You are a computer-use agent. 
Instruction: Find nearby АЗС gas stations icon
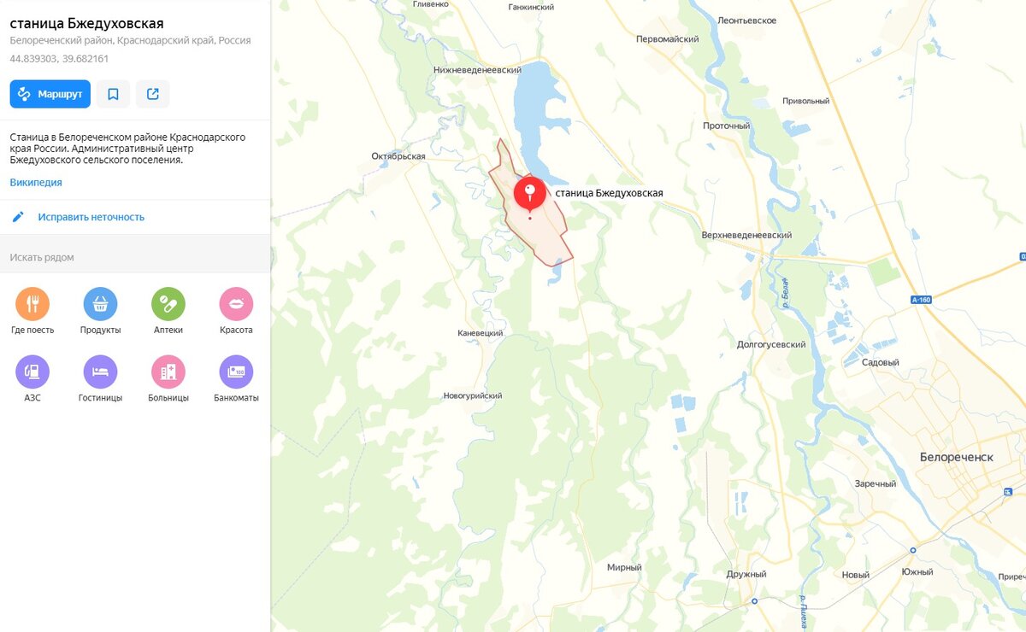tap(32, 372)
